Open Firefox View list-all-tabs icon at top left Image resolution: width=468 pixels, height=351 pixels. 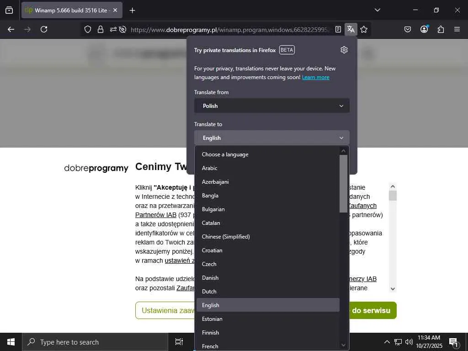point(9,10)
